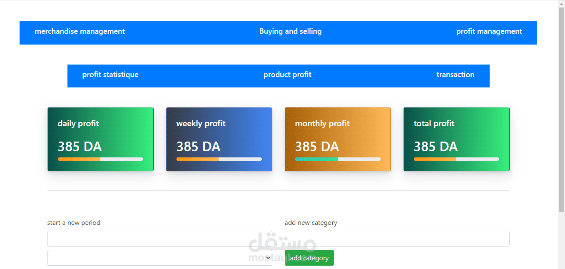Click the 385 DA value on monthly profit
Viewport: 565px width, 269px height.
(x=317, y=147)
